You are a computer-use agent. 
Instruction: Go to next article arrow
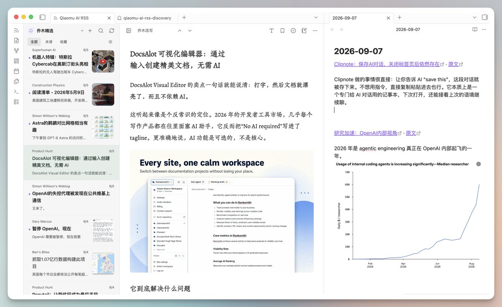190,31
